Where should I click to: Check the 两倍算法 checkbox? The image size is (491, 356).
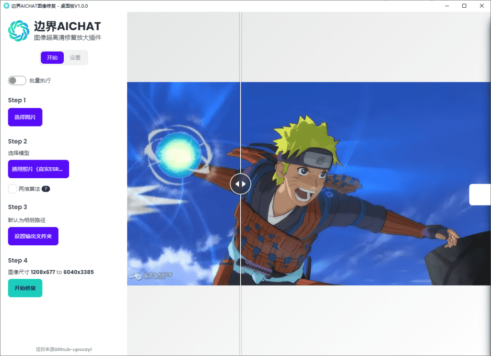click(x=12, y=189)
